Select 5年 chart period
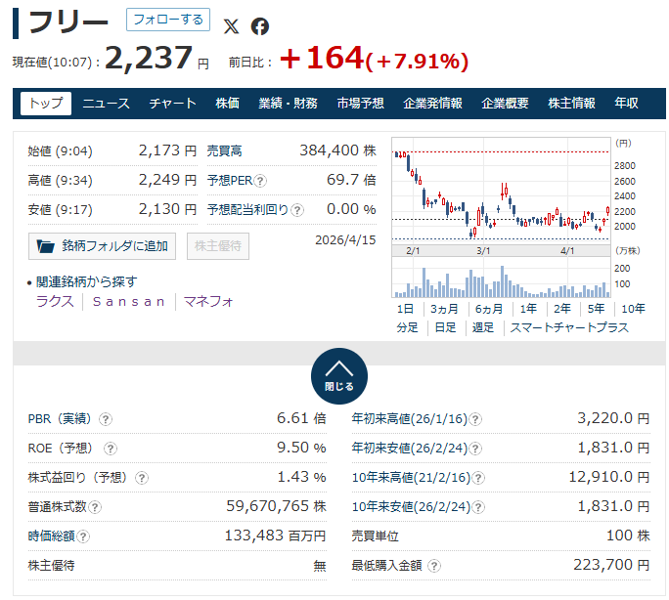This screenshot has width=669, height=600. (596, 309)
